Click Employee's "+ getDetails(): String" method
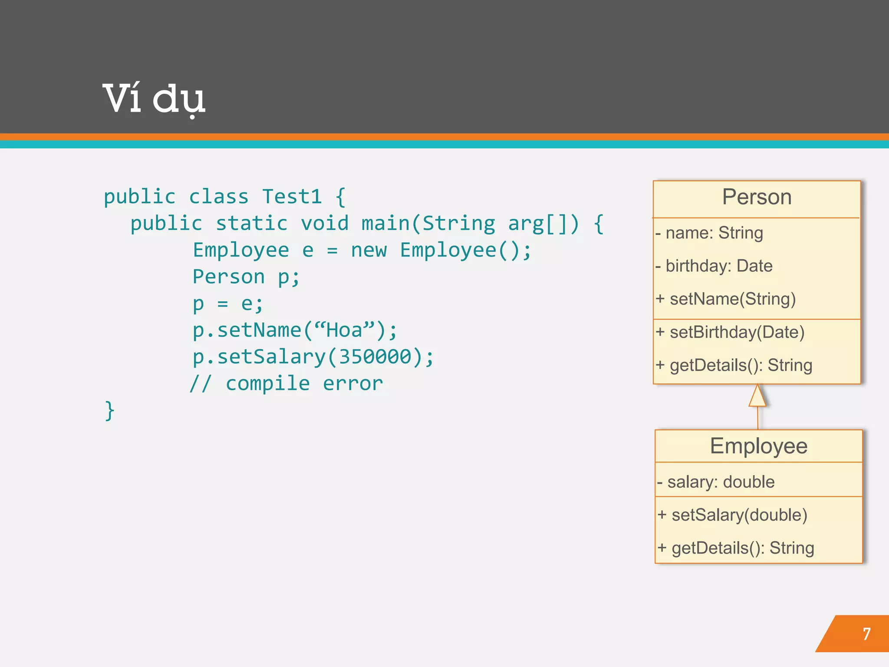Screen dimensions: 889x667 point(736,548)
